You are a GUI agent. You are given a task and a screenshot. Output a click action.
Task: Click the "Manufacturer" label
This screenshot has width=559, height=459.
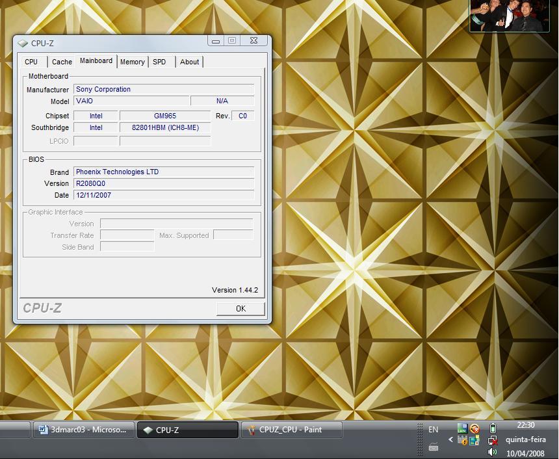click(47, 90)
